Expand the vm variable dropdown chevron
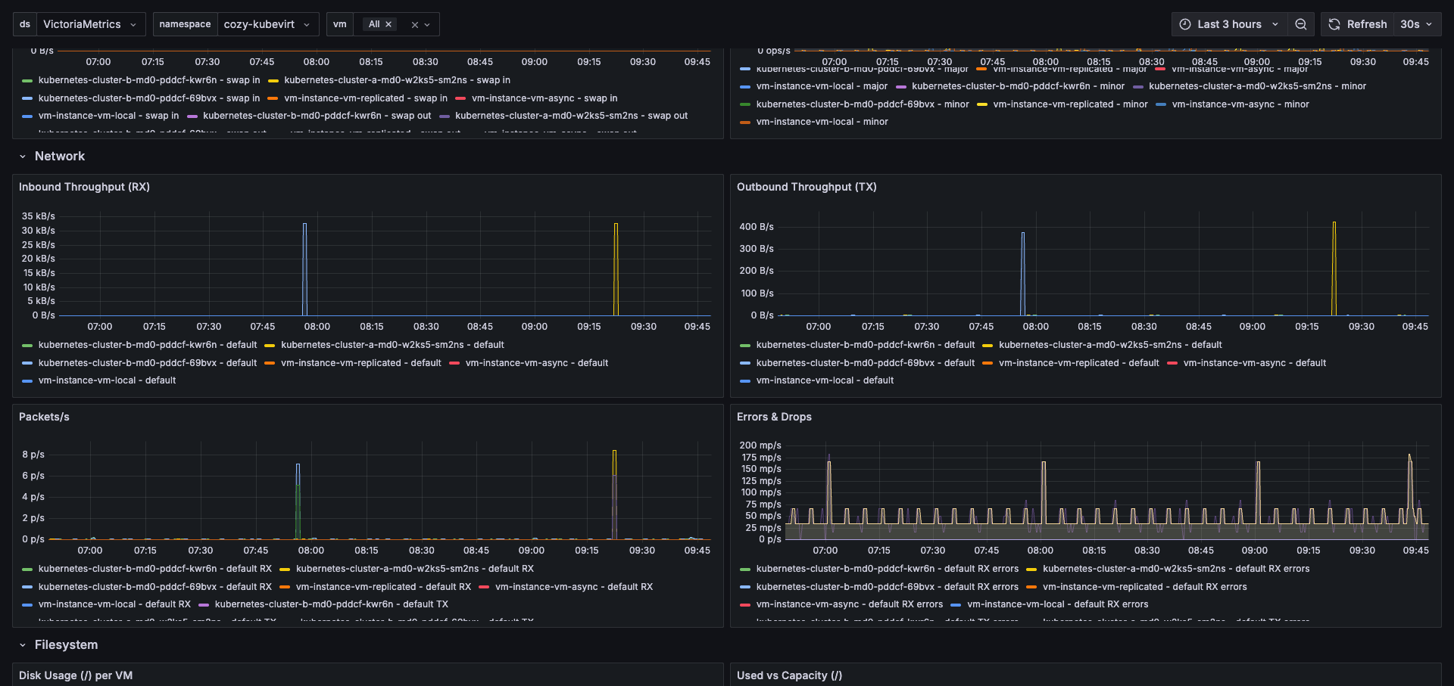Screen dimensions: 1454x686 427,25
